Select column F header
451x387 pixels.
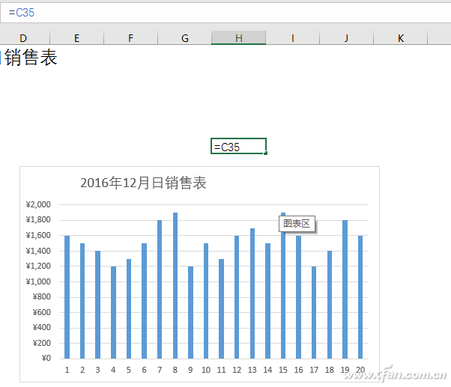(x=130, y=38)
